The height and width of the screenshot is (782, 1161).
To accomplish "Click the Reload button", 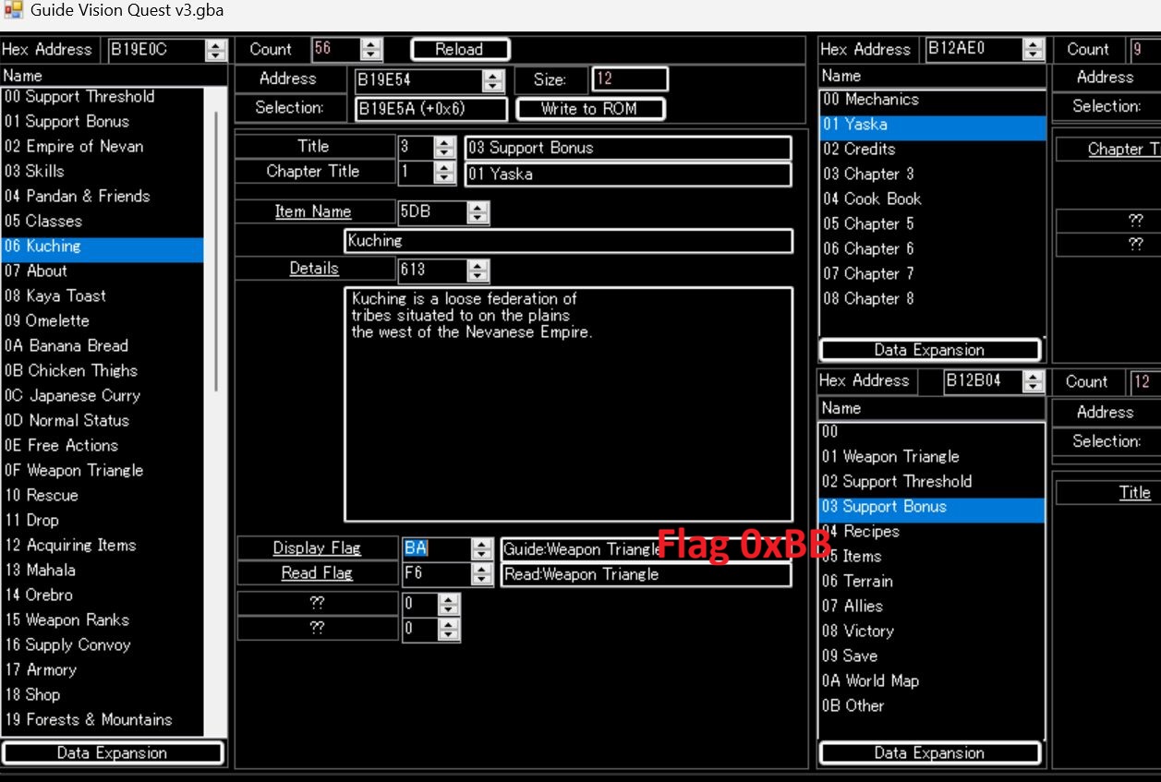I will 459,50.
